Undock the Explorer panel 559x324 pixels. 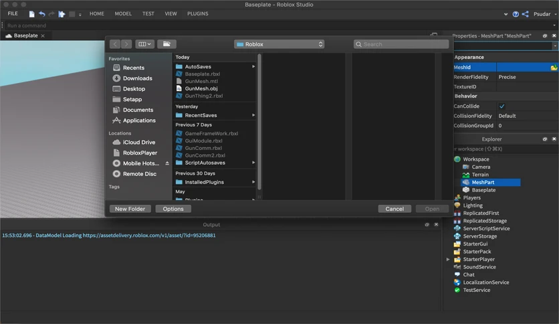tap(545, 139)
